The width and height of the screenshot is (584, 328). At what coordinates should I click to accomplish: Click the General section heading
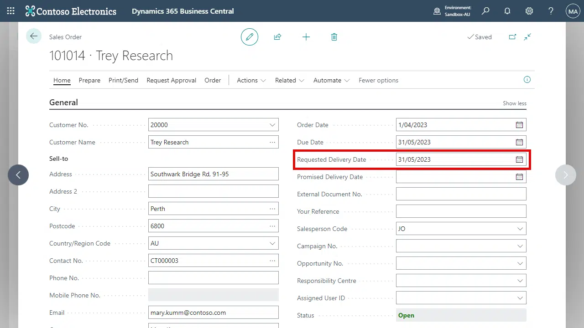pos(63,102)
